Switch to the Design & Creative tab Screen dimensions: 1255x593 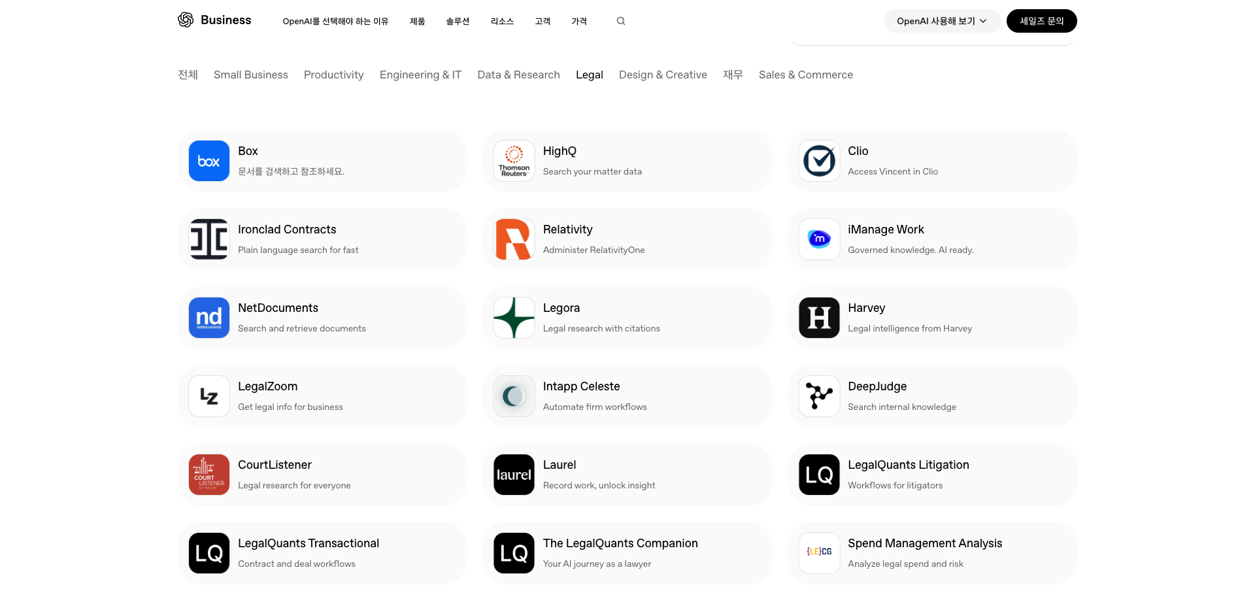click(663, 75)
